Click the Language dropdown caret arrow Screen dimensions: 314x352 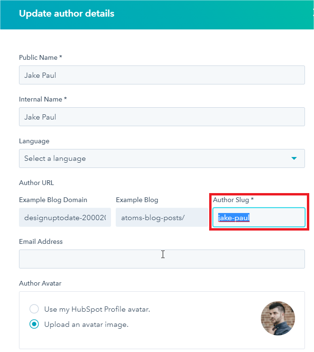[x=294, y=158]
